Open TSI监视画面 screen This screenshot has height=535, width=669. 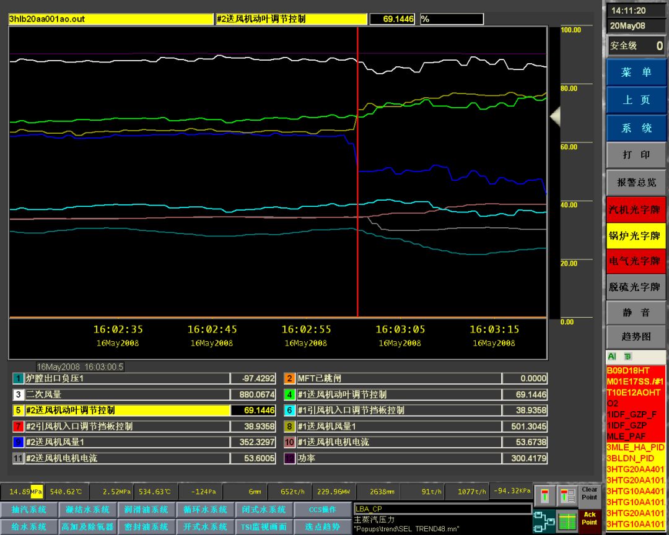(263, 527)
